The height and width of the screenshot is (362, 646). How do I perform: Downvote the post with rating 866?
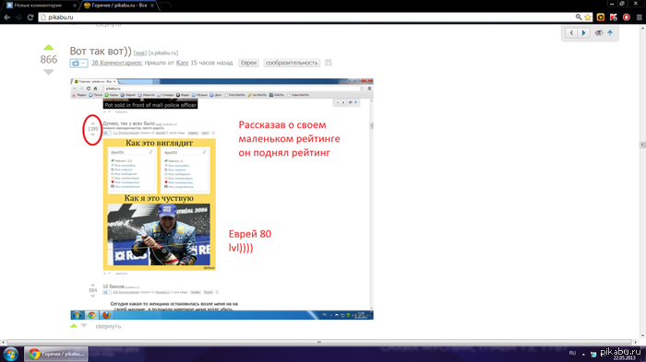pos(49,73)
